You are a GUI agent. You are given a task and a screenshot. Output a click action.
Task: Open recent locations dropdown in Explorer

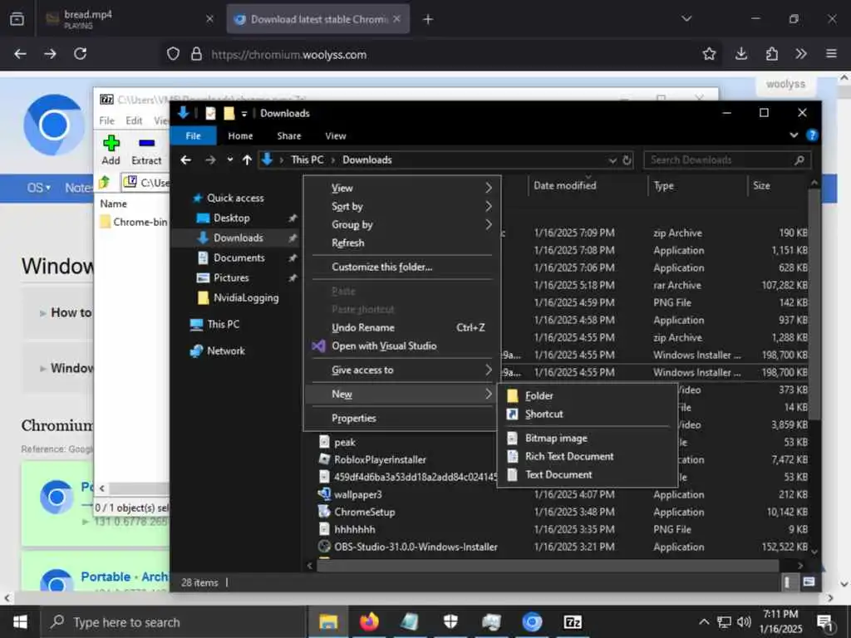point(230,160)
